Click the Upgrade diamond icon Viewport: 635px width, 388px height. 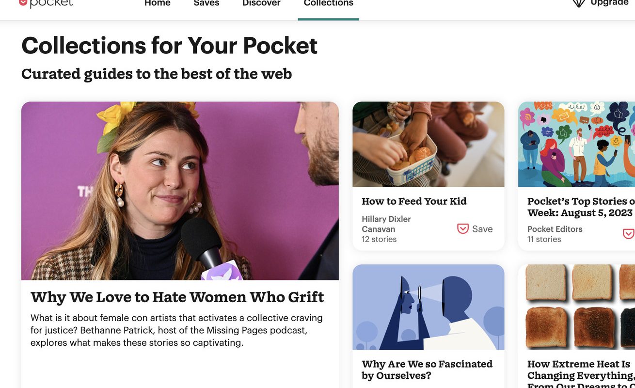coord(578,3)
